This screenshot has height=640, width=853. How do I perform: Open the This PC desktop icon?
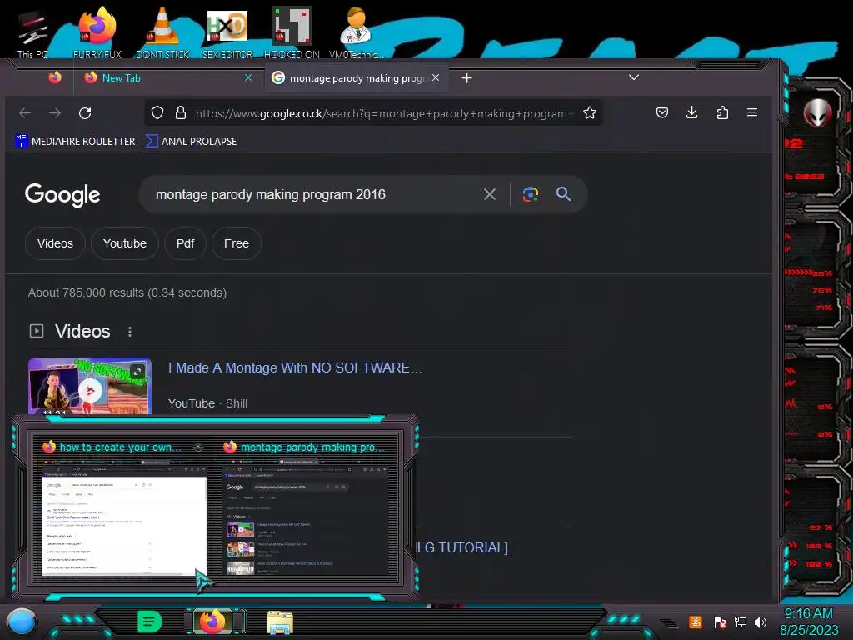32,33
